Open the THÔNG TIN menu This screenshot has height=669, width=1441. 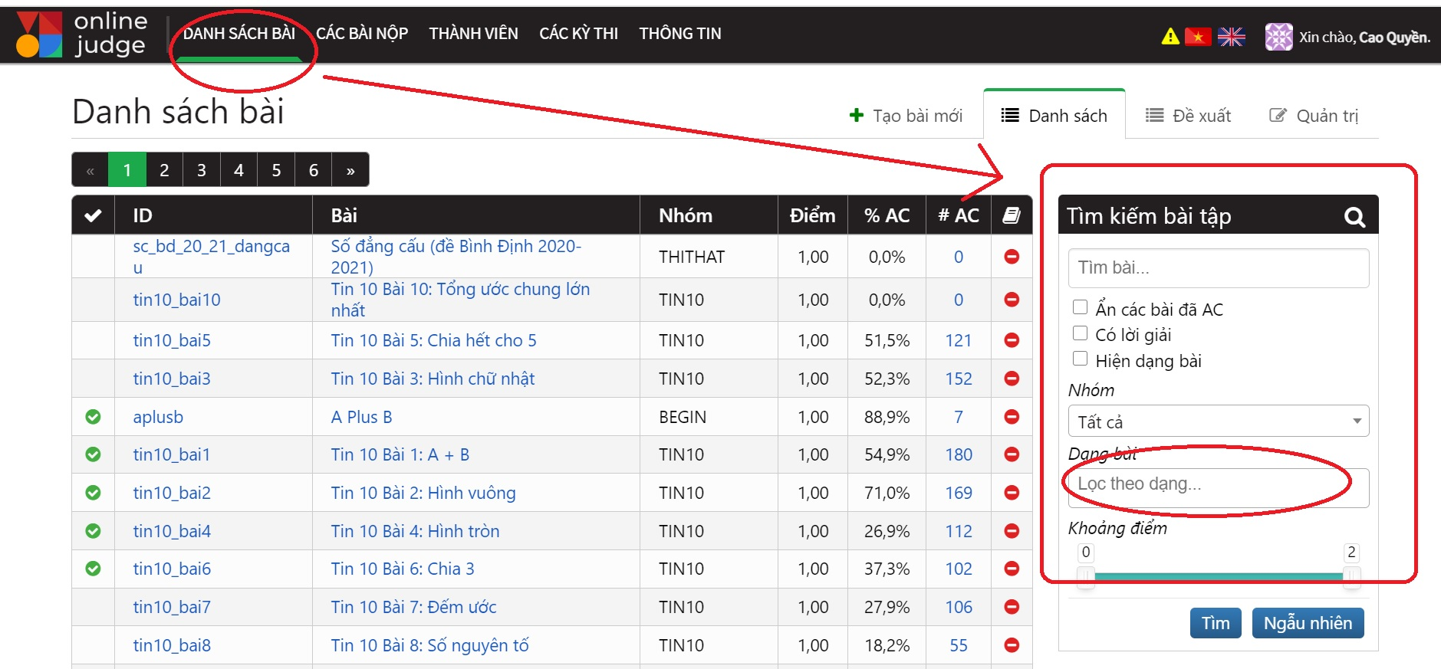(680, 34)
